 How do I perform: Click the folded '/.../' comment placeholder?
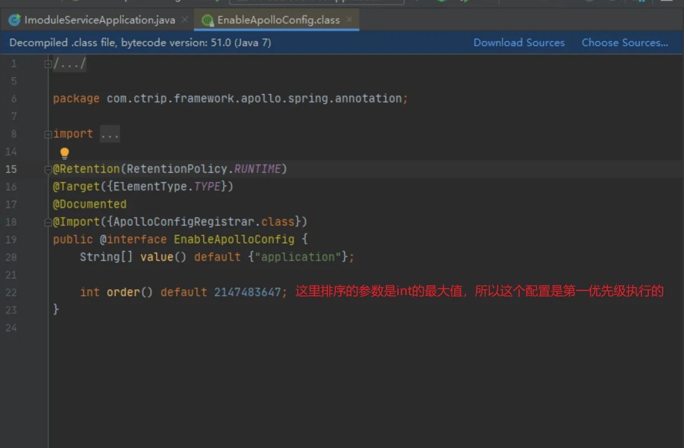pyautogui.click(x=69, y=64)
